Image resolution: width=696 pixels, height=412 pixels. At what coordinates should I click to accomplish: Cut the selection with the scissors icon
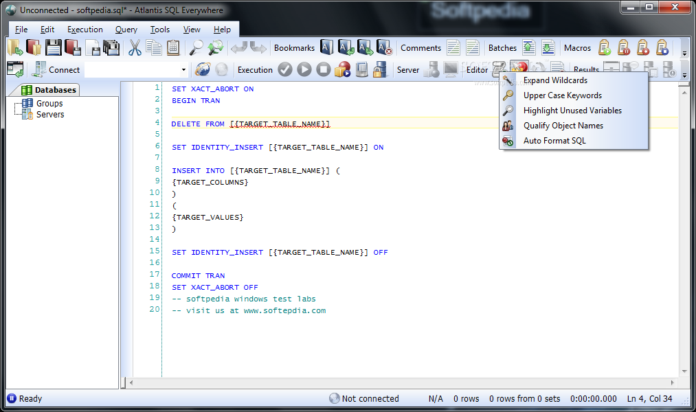tap(135, 47)
